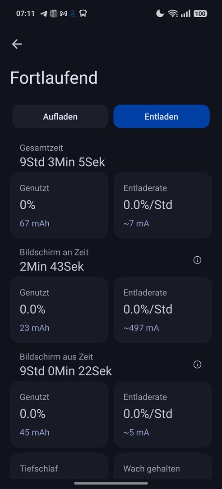
Task: Open the Entladerate ~7 mA card
Action: coord(162,205)
